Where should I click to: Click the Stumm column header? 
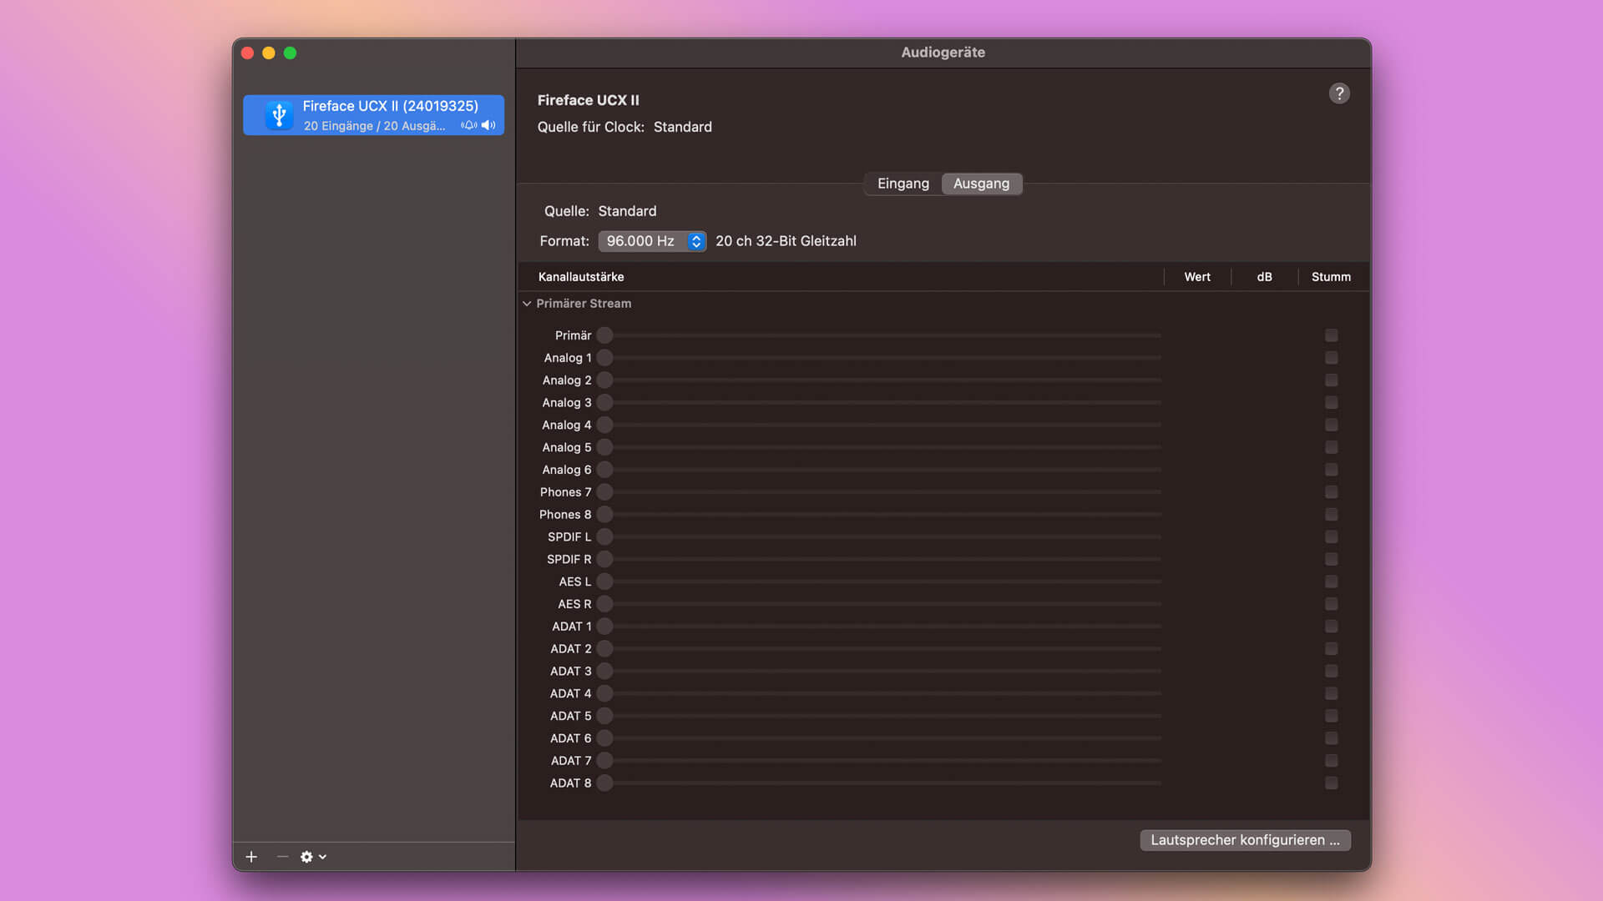point(1331,277)
